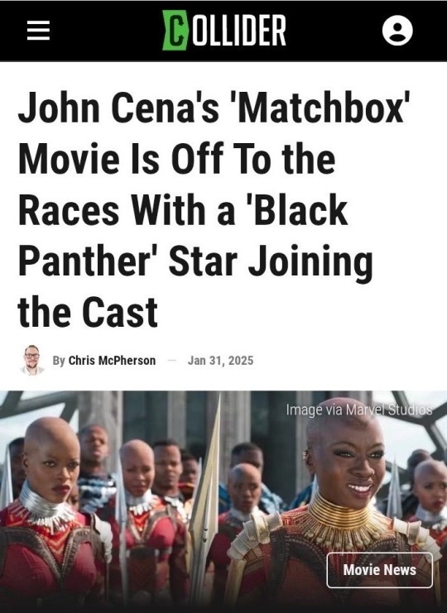
Task: Click the word "Races" in the headline
Action: [x=69, y=210]
